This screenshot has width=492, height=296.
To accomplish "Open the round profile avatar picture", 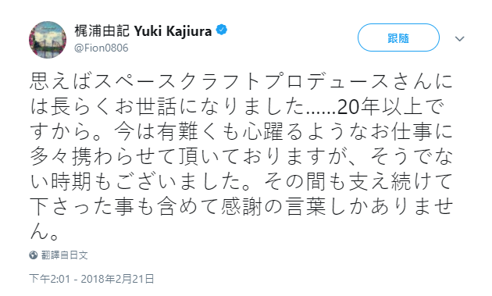I will point(48,40).
